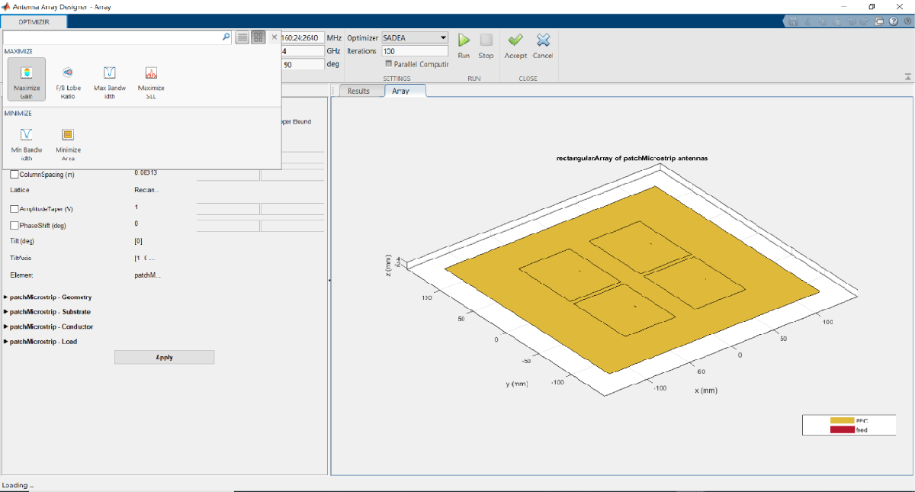Open the Optimizer SADEA dropdown
The height and width of the screenshot is (492, 915).
415,37
